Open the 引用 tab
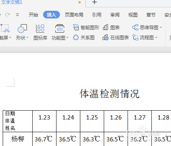Image resolution: width=171 pixels, height=146 pixels. [97, 15]
